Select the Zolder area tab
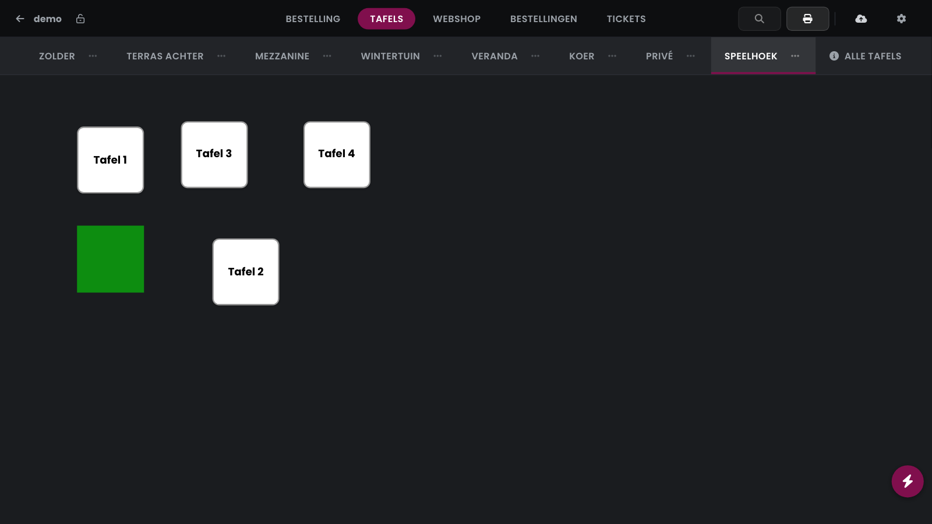This screenshot has height=524, width=932. 57,56
